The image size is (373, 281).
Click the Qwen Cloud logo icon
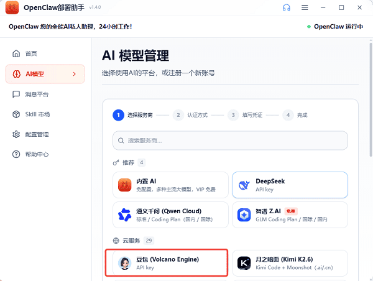pyautogui.click(x=125, y=215)
